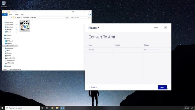The height and width of the screenshot is (110, 195).
Task: Select OneDrive in the navigation pane
Action: click(x=9, y=35)
